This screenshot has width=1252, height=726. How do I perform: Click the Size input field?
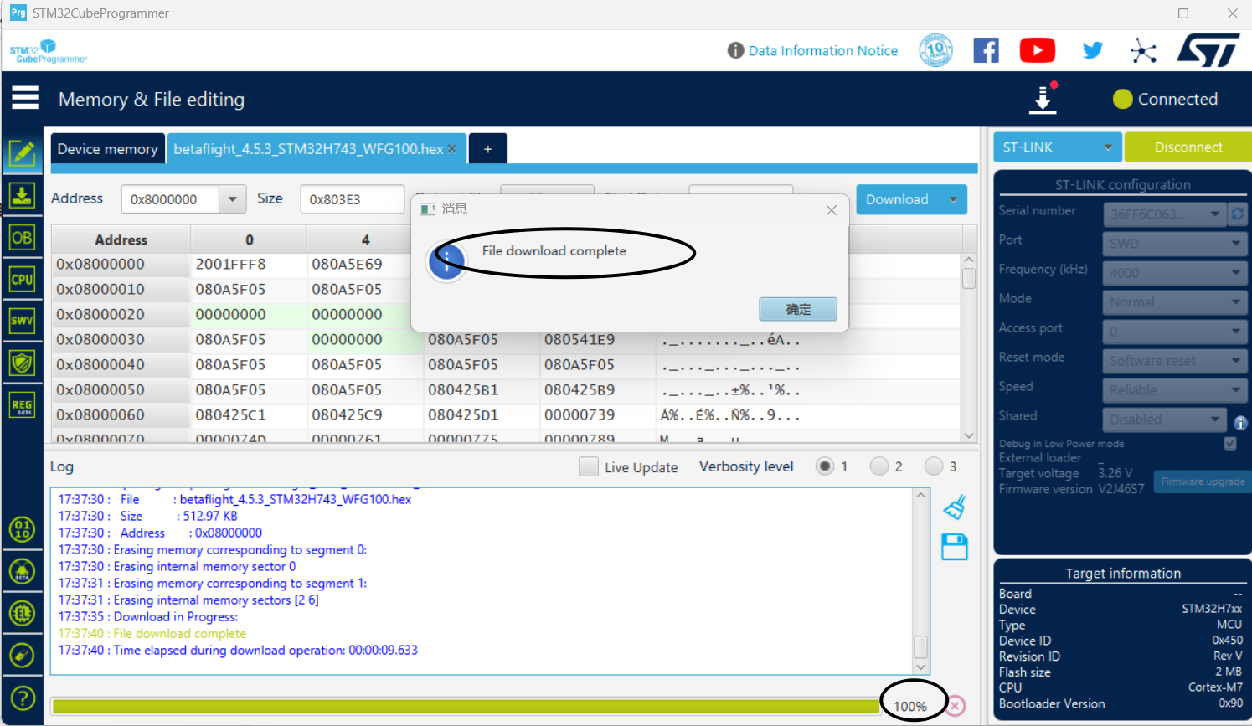point(352,199)
